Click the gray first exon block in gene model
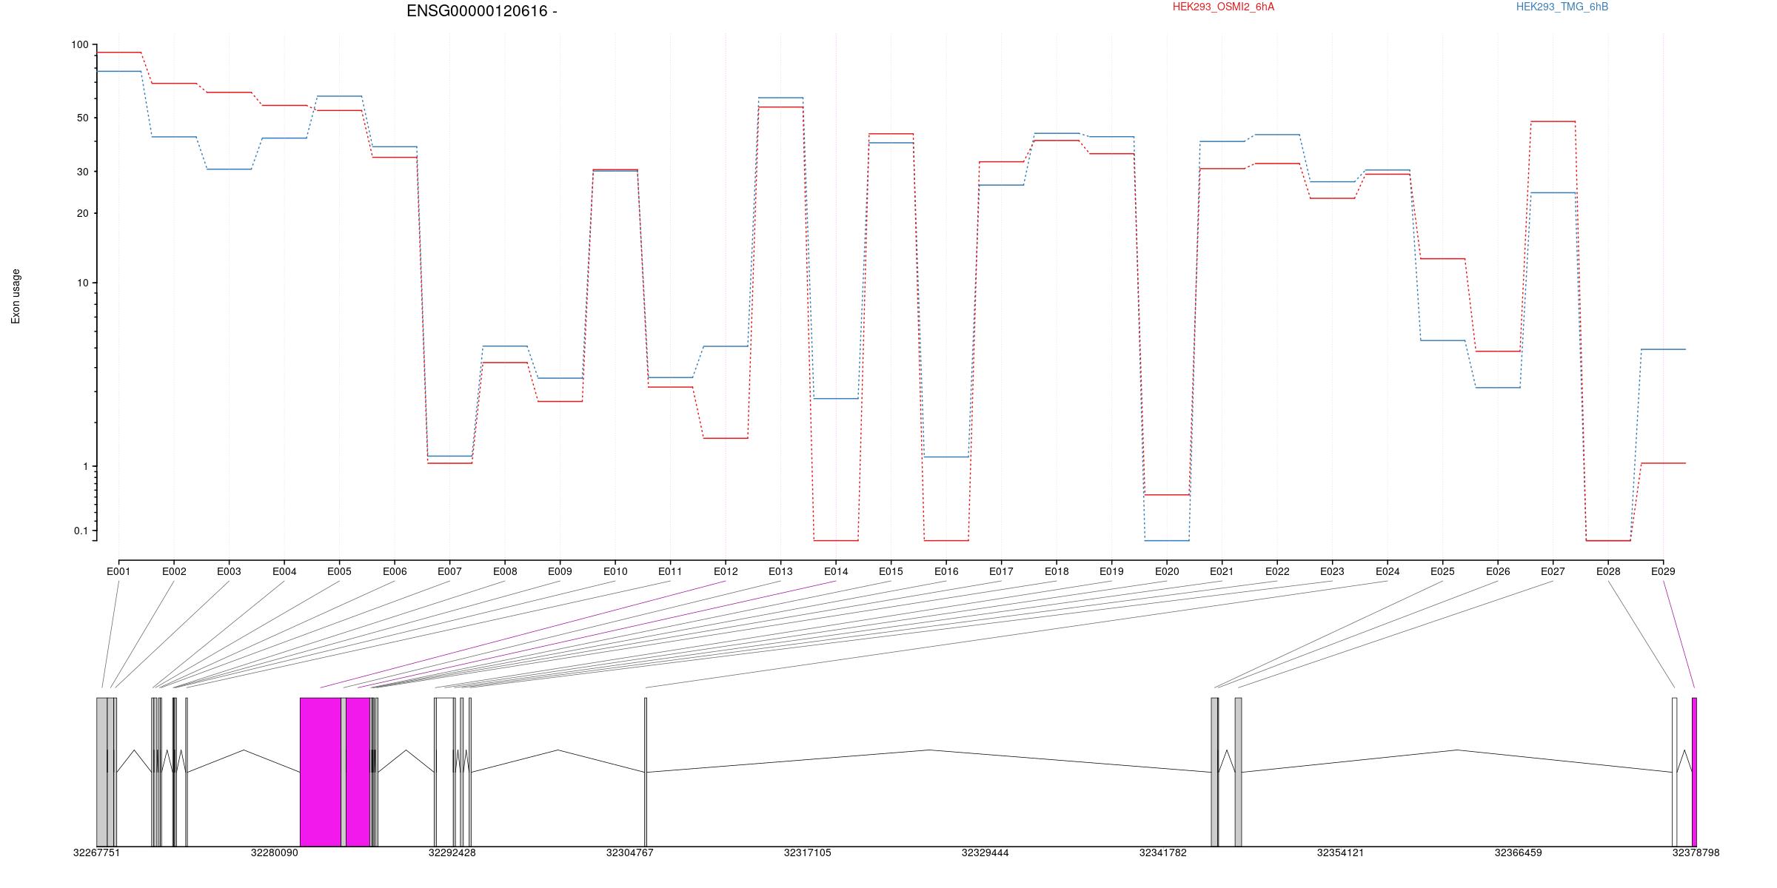 pyautogui.click(x=101, y=772)
